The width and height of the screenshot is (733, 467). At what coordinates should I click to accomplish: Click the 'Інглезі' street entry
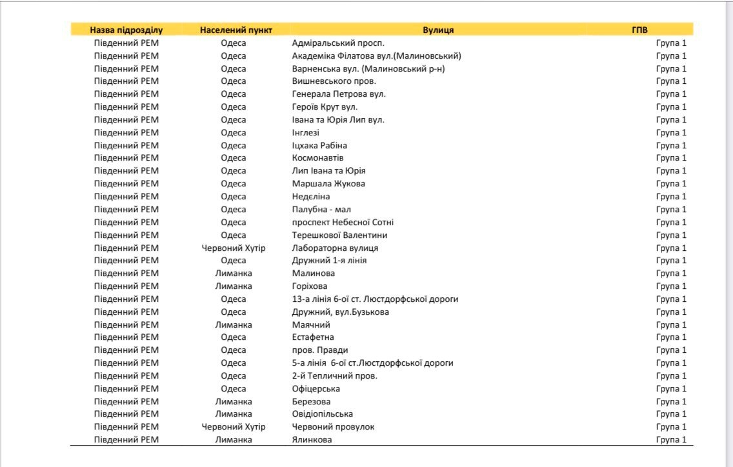(305, 133)
